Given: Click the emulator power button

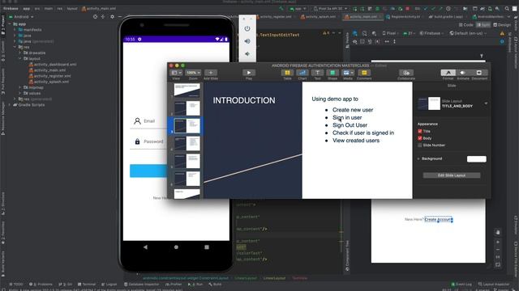Looking at the screenshot, I should [247, 29].
